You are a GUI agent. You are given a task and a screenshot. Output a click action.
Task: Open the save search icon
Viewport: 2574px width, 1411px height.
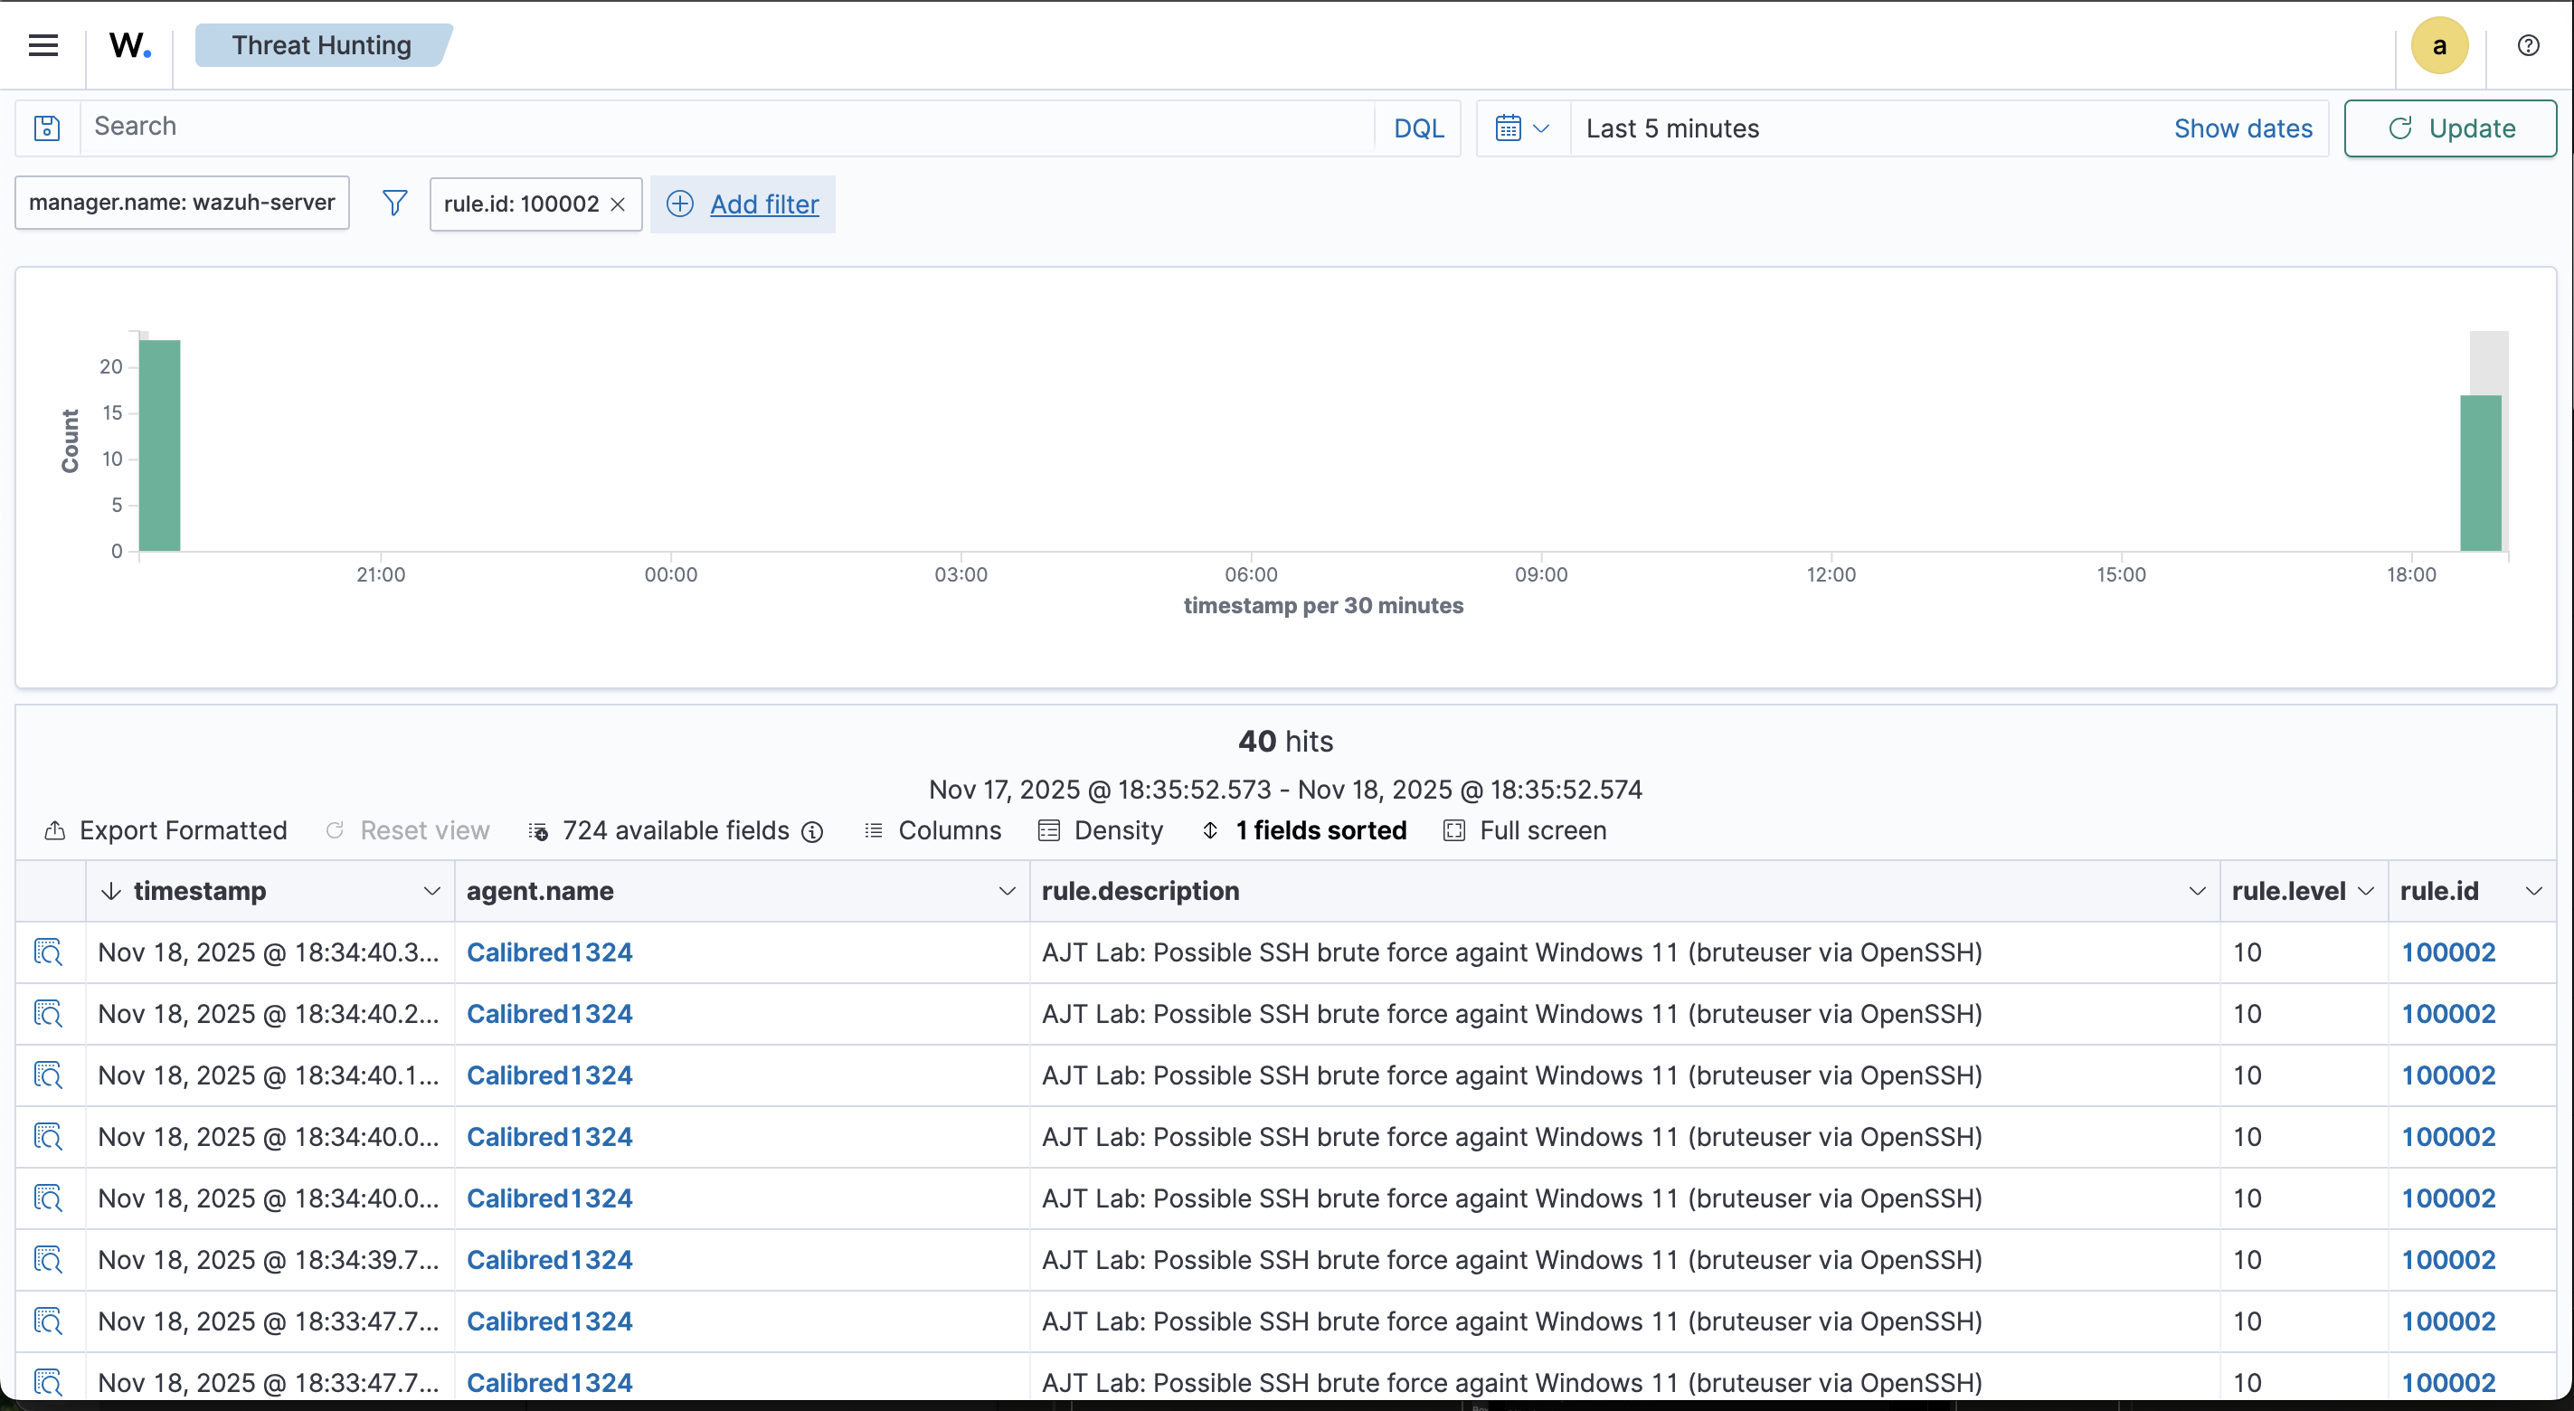pos(46,127)
